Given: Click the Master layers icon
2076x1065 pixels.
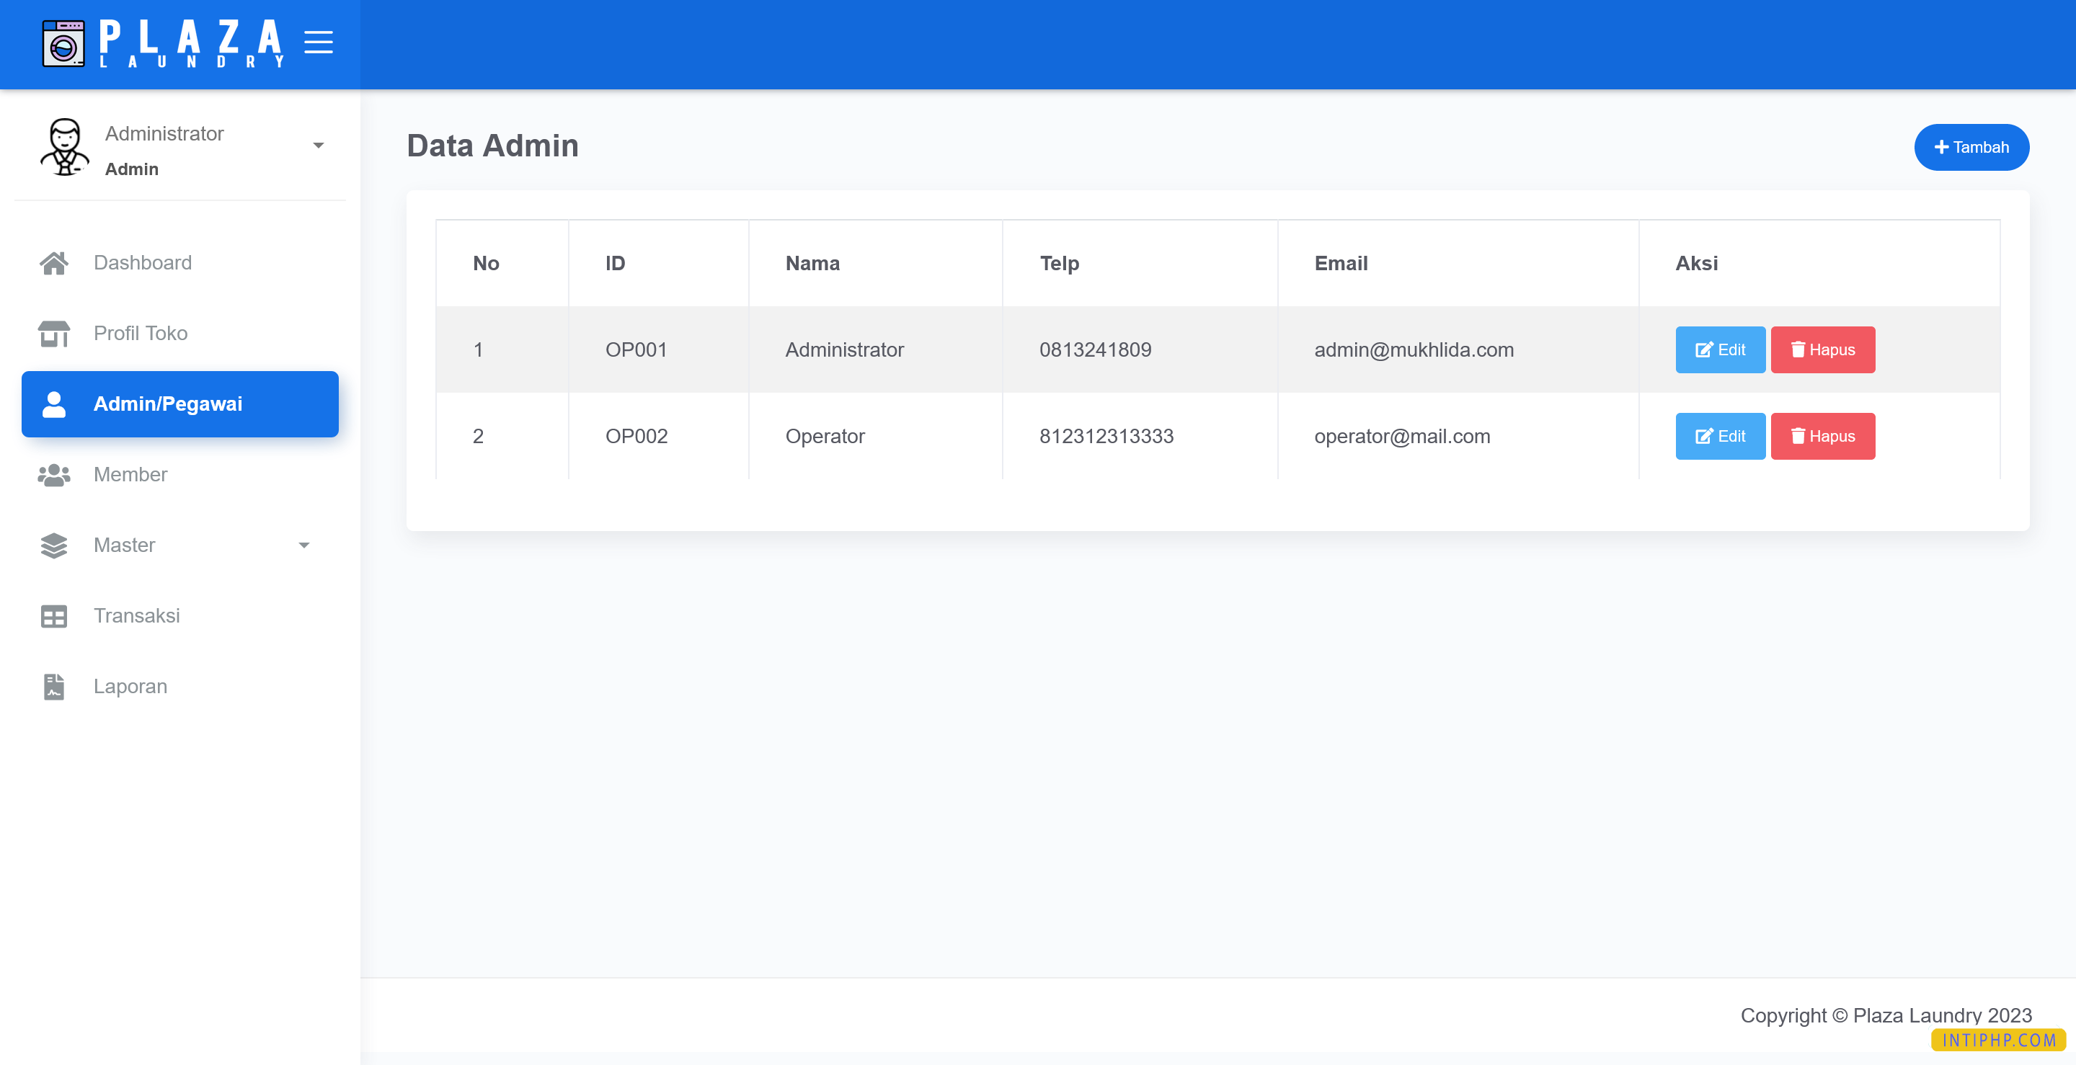Looking at the screenshot, I should [x=53, y=545].
